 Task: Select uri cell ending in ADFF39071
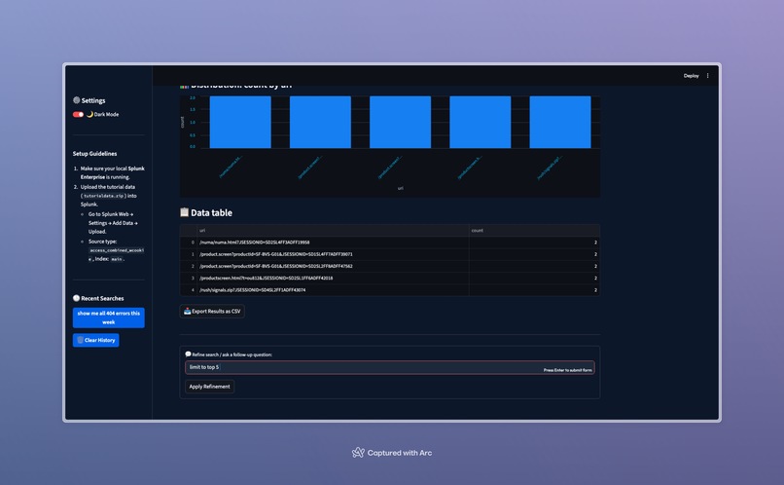click(x=333, y=254)
